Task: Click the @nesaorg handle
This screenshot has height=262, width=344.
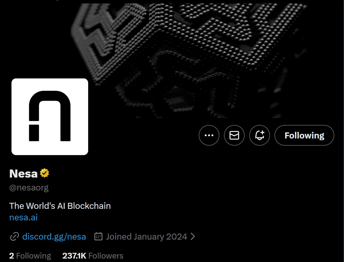Action: [29, 188]
